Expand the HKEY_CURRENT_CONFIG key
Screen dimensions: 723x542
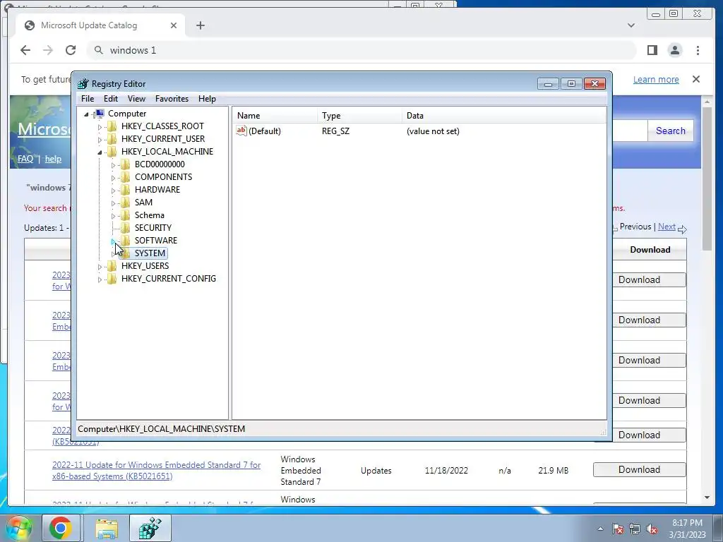pyautogui.click(x=100, y=279)
